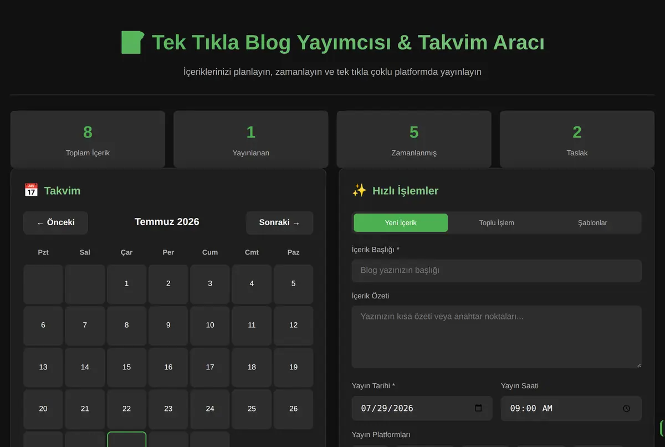
Task: Focus the İçerik Başlığı input field
Action: [497, 271]
